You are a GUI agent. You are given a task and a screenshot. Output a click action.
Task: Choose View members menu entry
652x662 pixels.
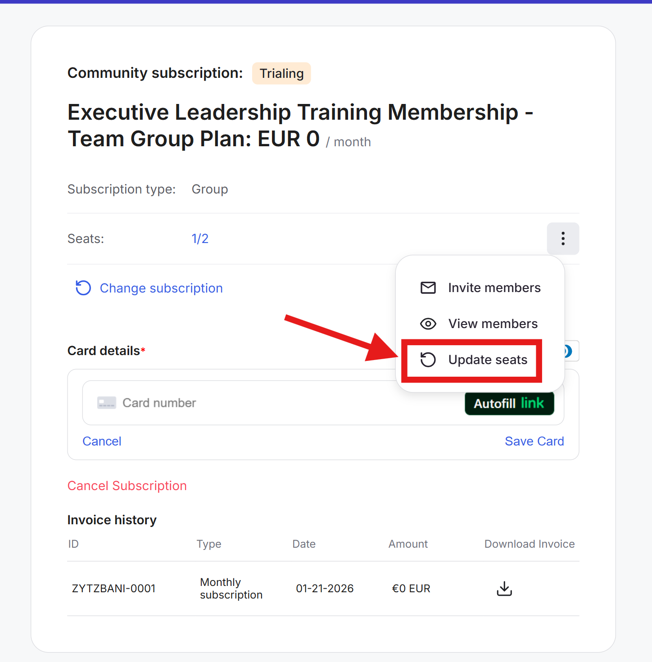click(x=493, y=324)
